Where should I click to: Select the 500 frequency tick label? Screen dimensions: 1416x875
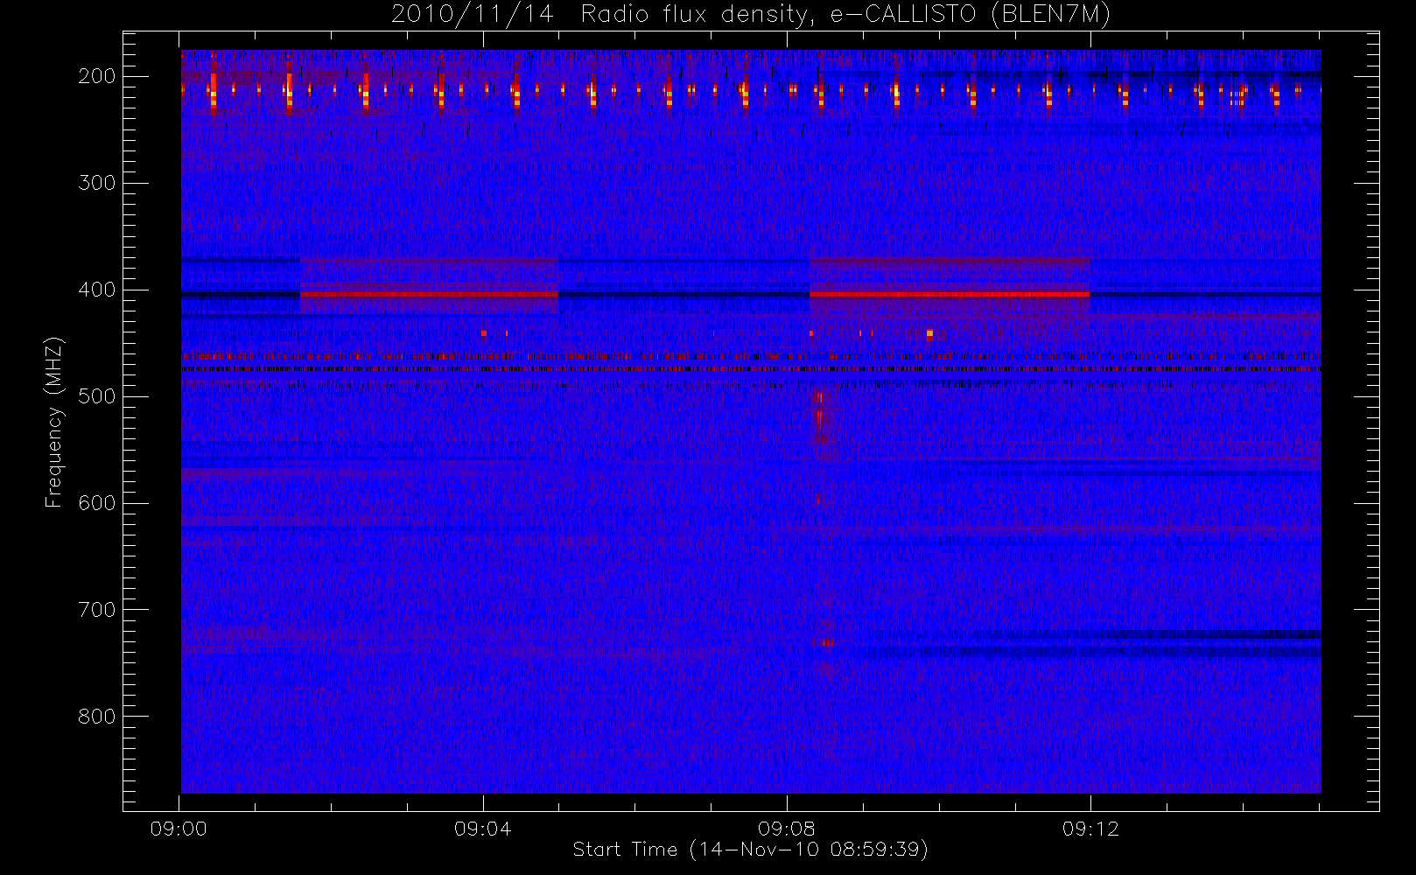click(96, 396)
